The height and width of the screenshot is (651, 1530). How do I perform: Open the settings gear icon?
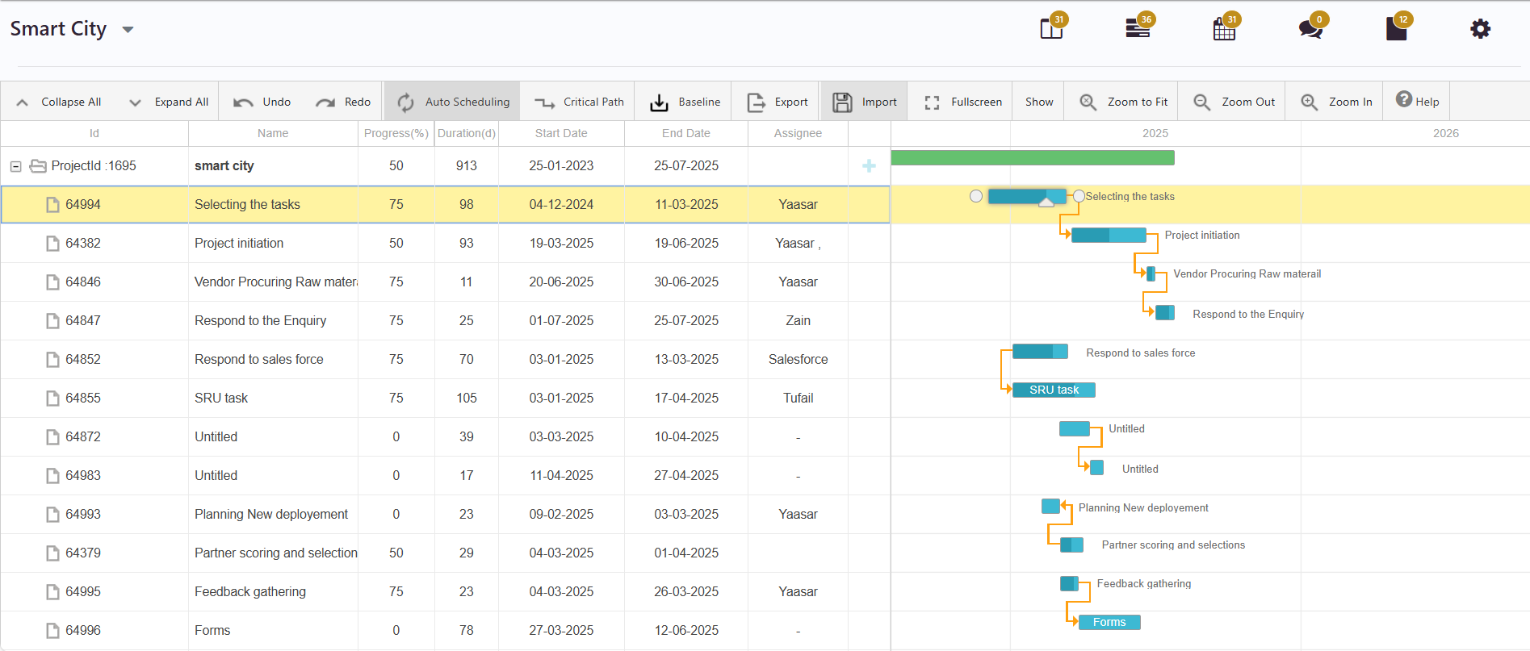pyautogui.click(x=1480, y=29)
